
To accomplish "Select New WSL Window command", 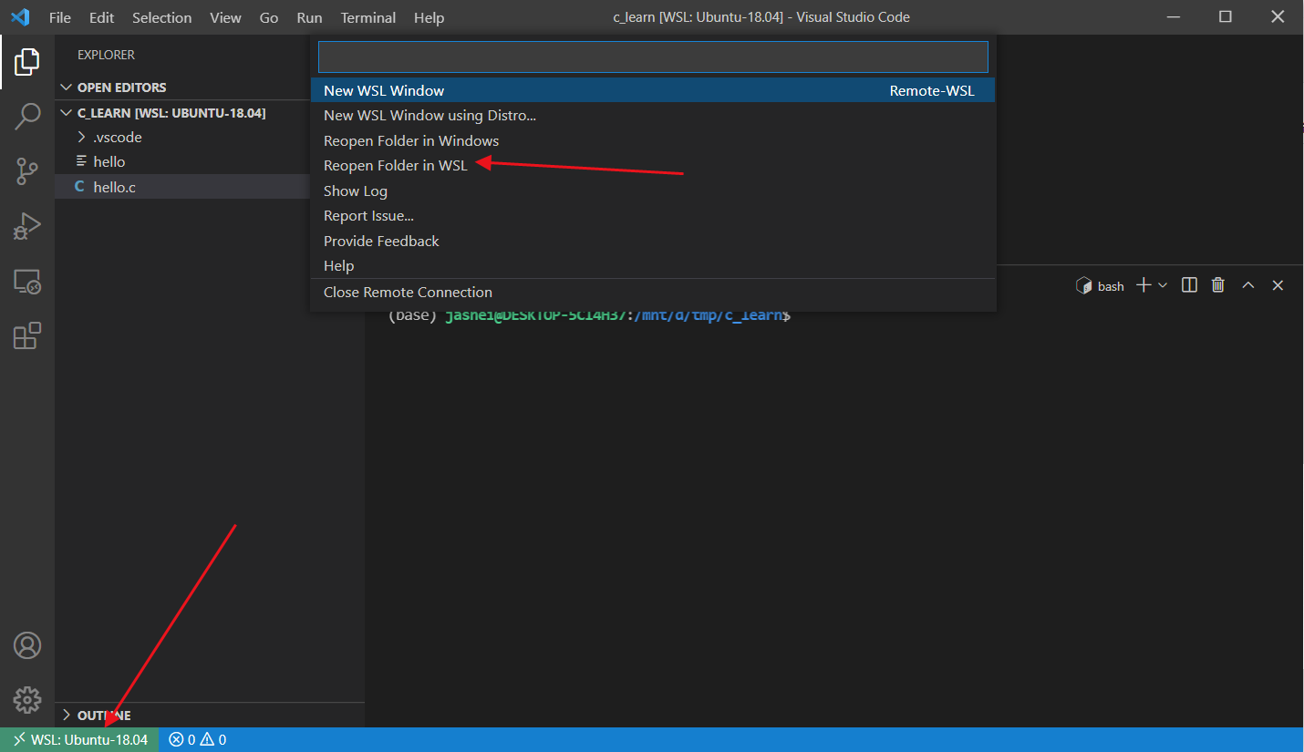I will pyautogui.click(x=653, y=90).
